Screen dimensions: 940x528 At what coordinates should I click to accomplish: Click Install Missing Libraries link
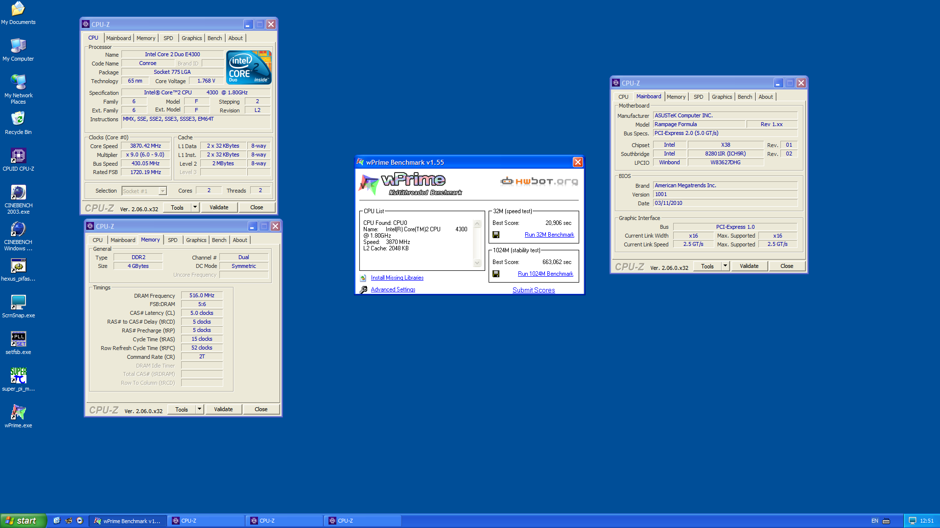[397, 278]
